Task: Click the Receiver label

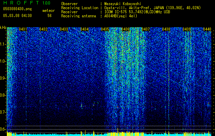Action: (69, 12)
